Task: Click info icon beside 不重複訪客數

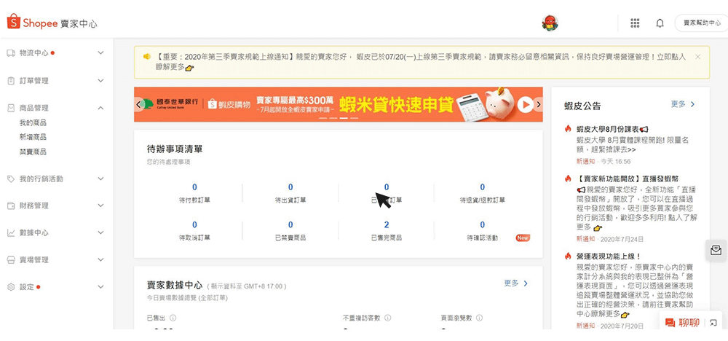Action: pos(387,318)
